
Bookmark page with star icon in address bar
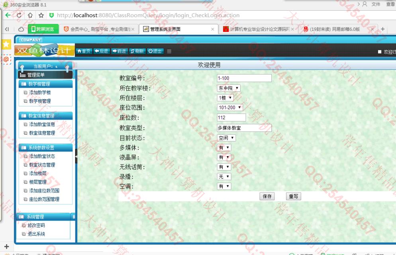pos(41,15)
